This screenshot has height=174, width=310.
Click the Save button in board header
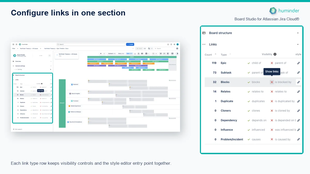(139, 48)
